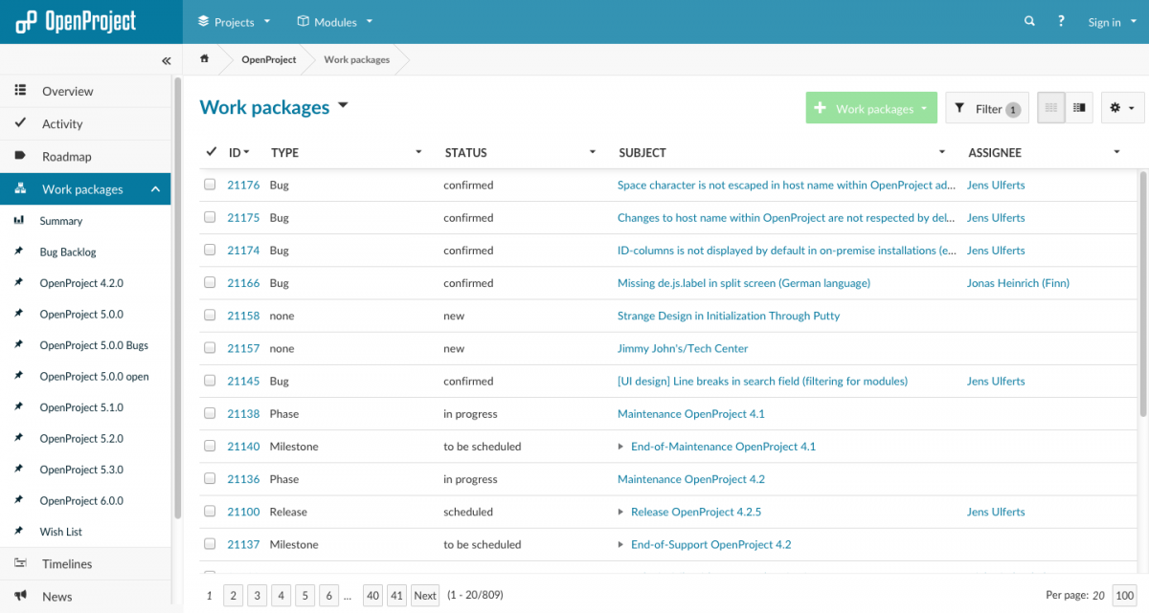Select checkbox for work package 21176

pos(210,186)
